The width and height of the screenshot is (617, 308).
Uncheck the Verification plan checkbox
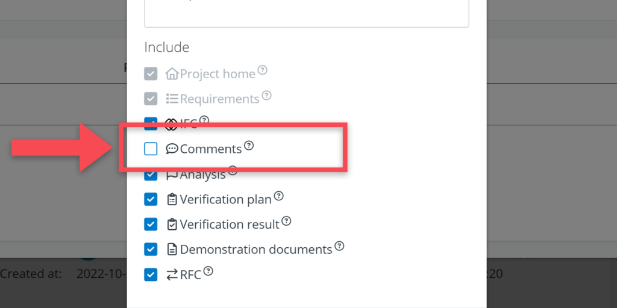(x=151, y=199)
